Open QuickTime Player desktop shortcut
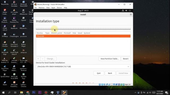This screenshot has width=170, height=95. [5, 68]
